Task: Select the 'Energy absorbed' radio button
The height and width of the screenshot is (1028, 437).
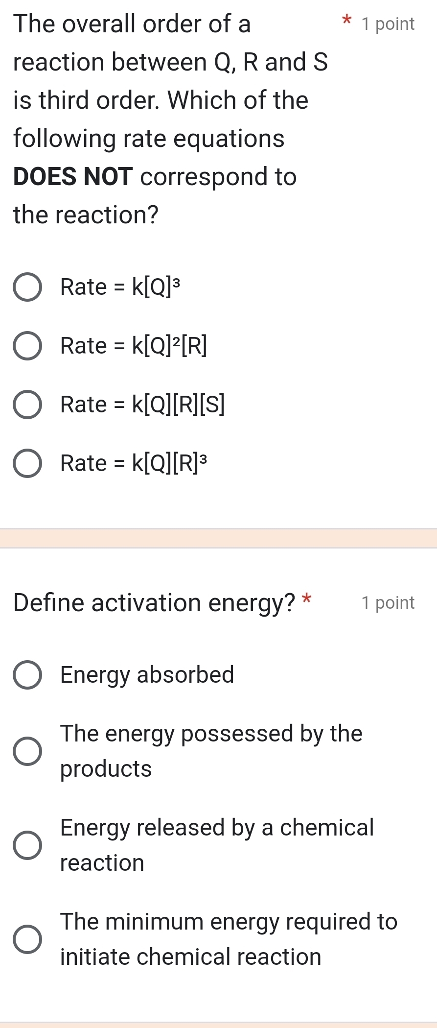Action: tap(27, 675)
